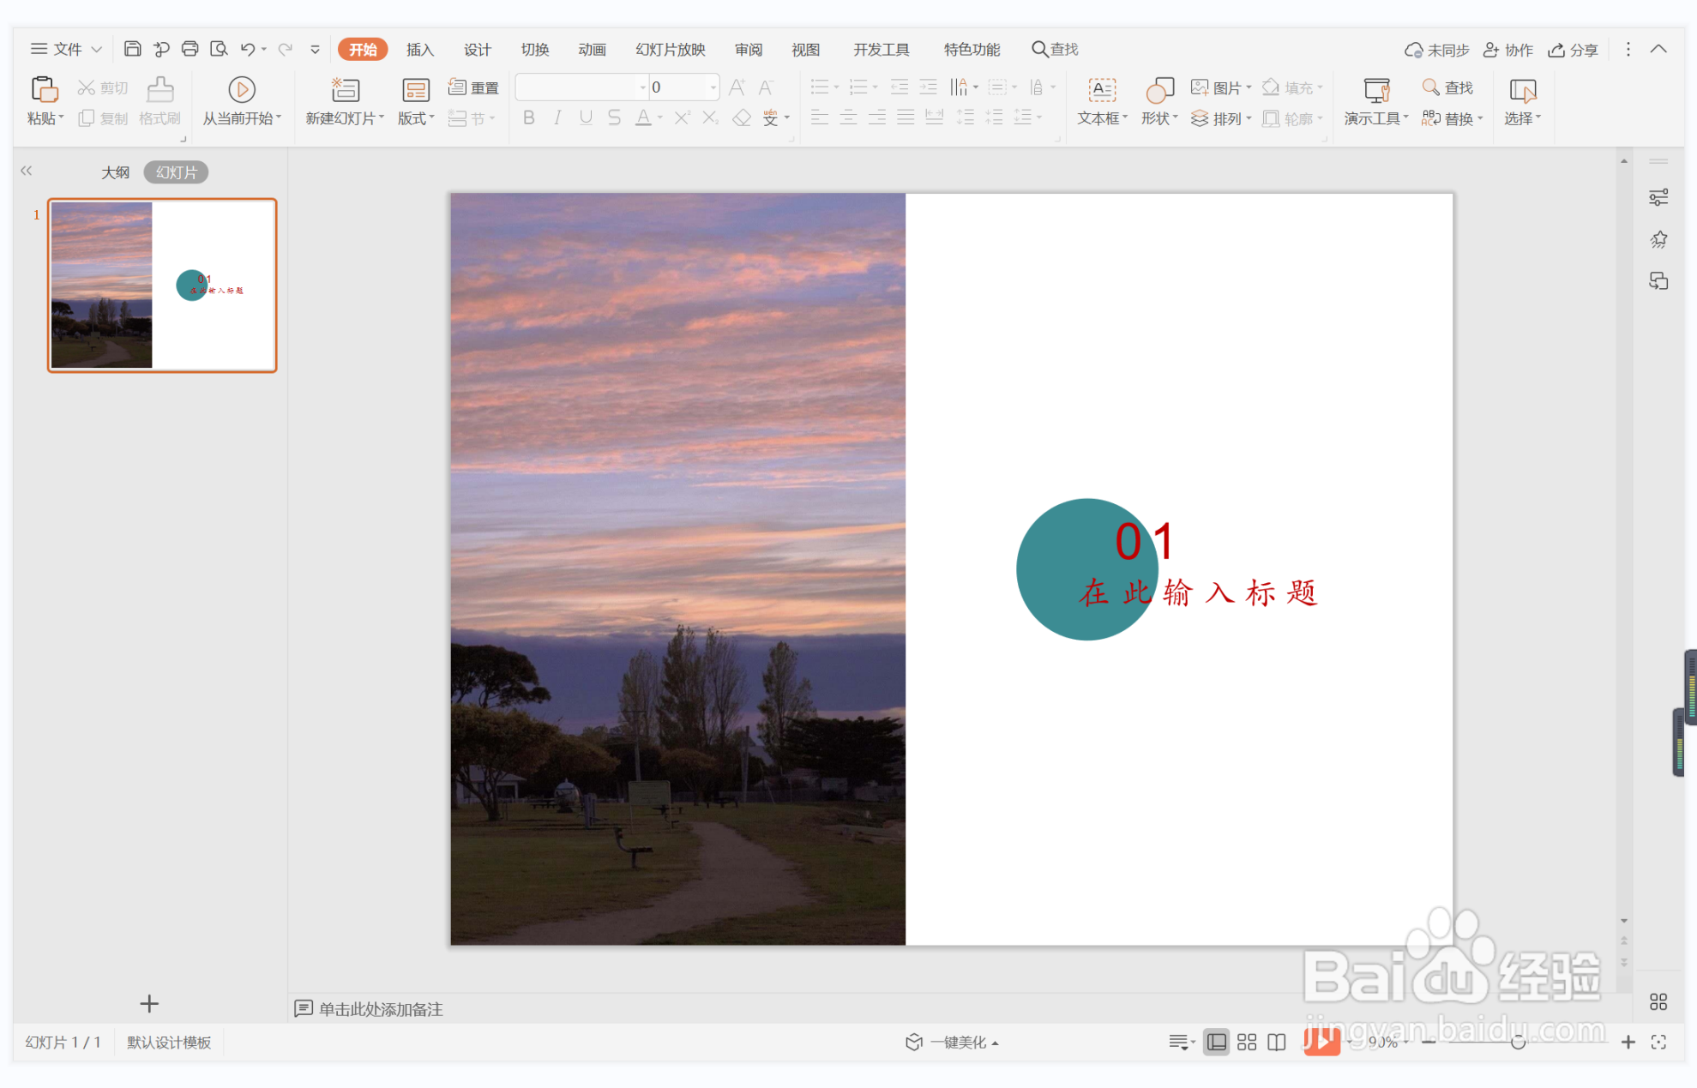Click the Share (分享) button
This screenshot has width=1697, height=1088.
(x=1573, y=50)
